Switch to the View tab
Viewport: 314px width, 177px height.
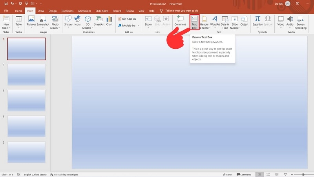141,11
